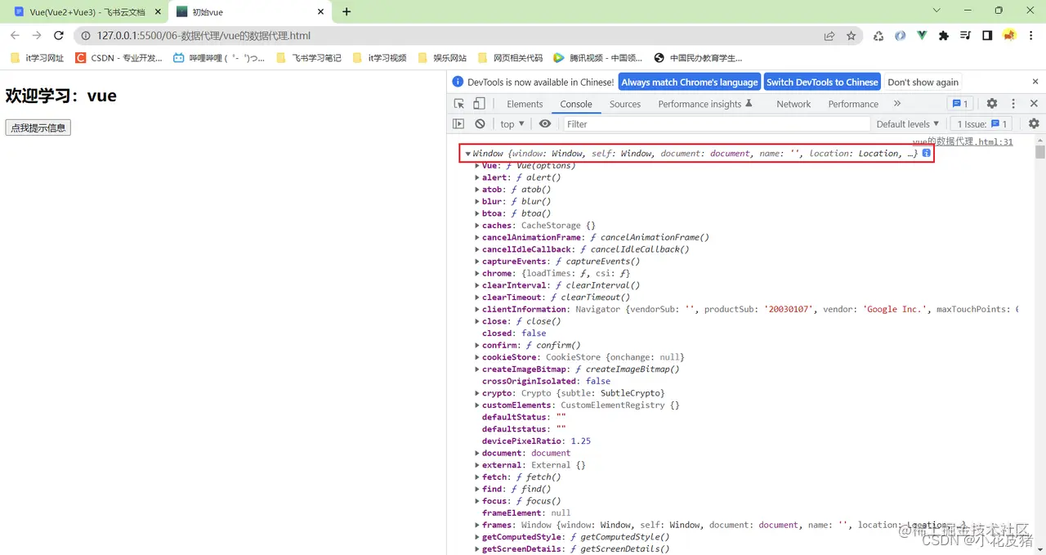
Task: Close the DevTools panel
Action: (x=1034, y=104)
